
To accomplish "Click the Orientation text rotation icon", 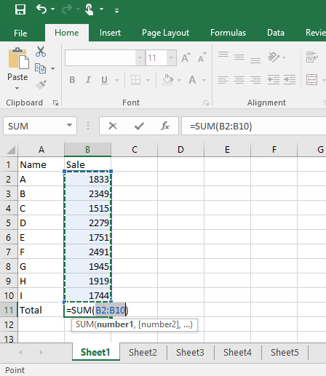I will click(274, 57).
